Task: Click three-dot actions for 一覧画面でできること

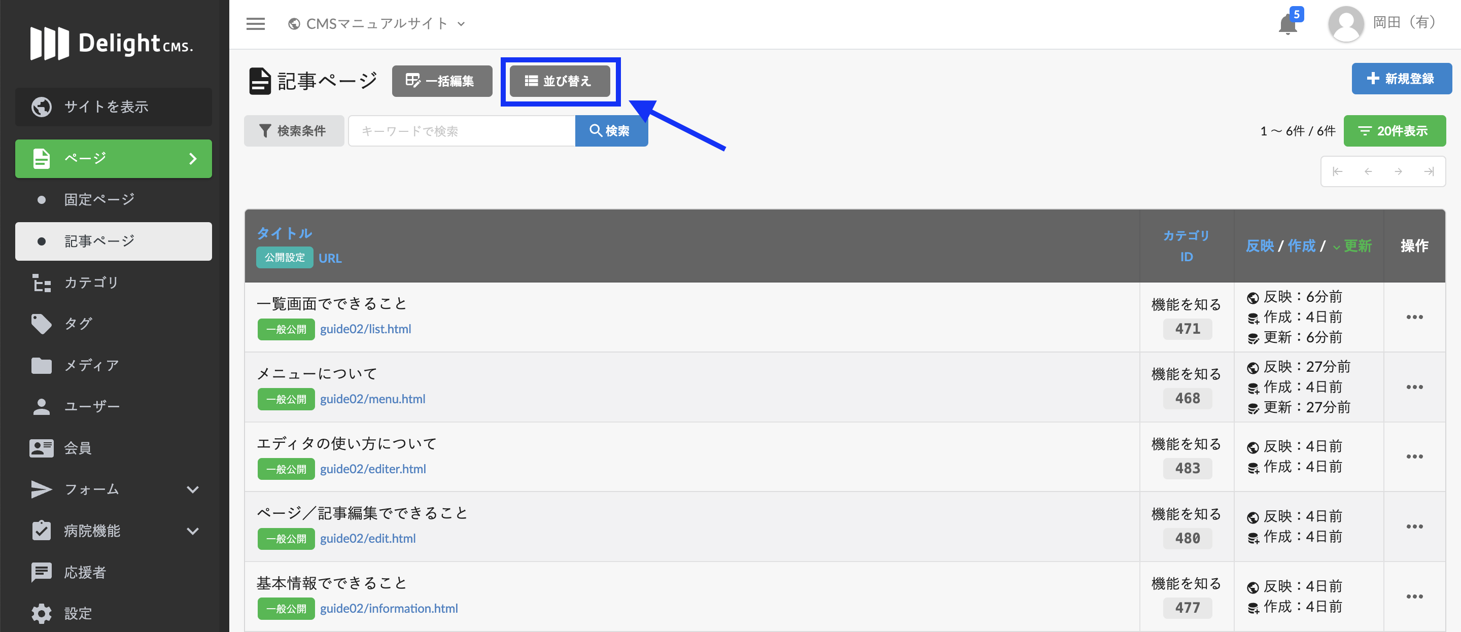Action: pos(1414,317)
